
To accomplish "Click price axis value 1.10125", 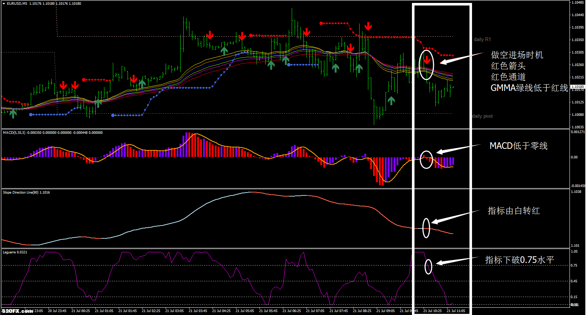I will 578,102.
